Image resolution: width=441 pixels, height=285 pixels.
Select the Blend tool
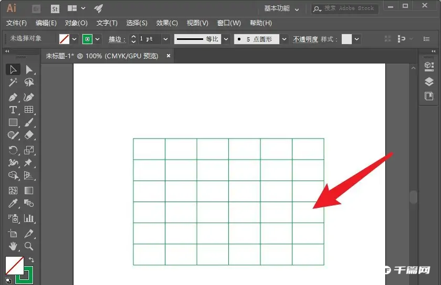(x=29, y=203)
